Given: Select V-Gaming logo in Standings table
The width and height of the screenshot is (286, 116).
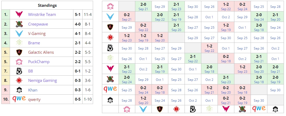Looking at the screenshot, I should coord(19,34).
